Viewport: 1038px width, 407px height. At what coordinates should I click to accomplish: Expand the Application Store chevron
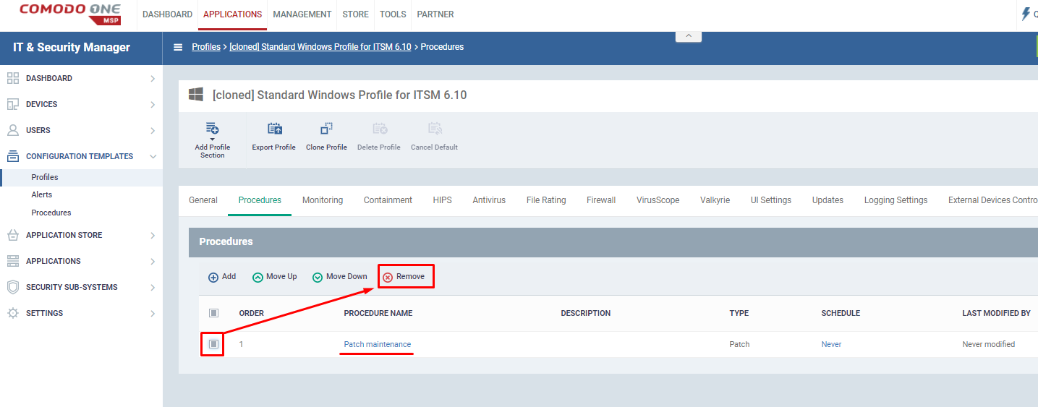click(153, 235)
